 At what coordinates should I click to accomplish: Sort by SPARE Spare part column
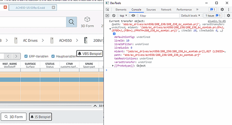point(89,65)
